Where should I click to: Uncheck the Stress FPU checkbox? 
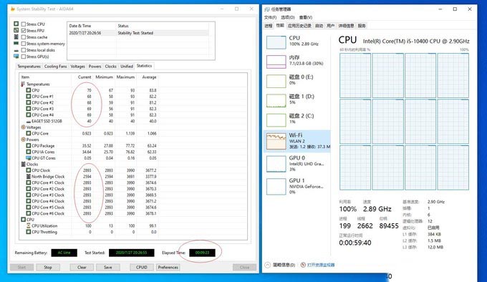point(24,30)
